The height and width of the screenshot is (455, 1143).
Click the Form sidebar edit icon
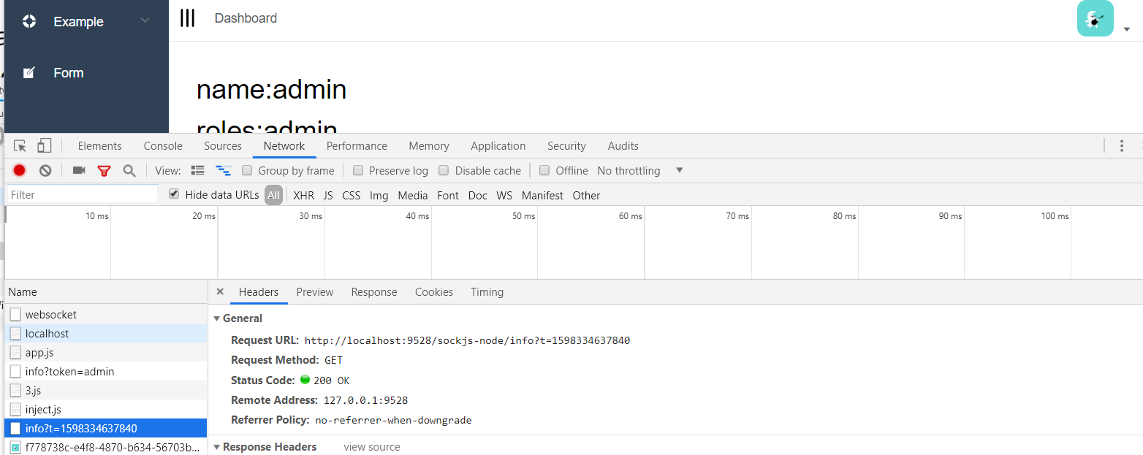(29, 72)
